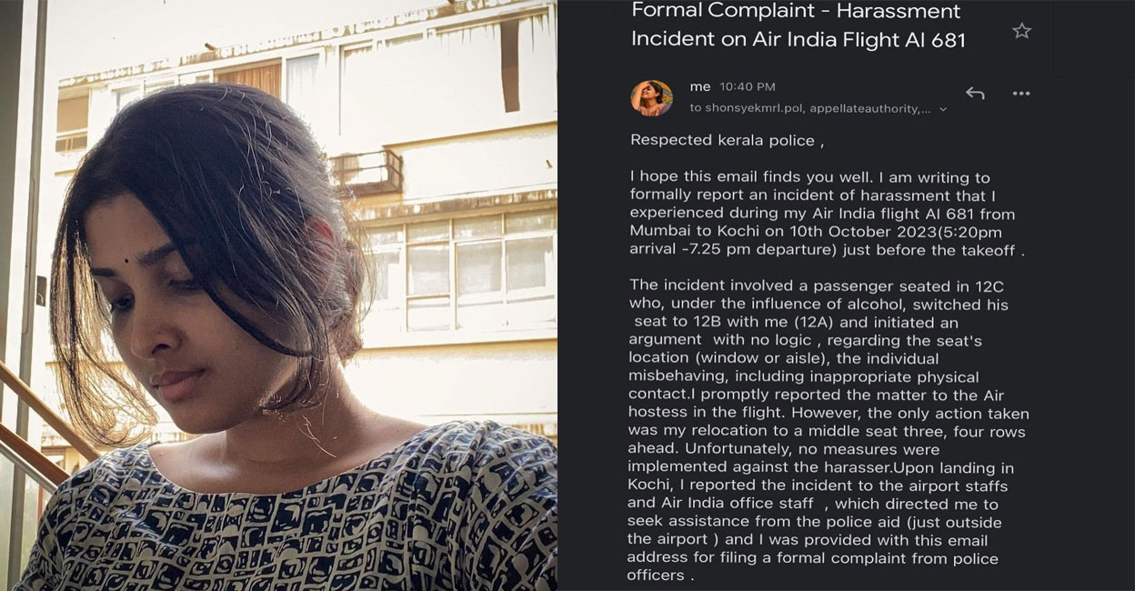
Task: Click the Formal Complaint subject heading
Action: pyautogui.click(x=798, y=25)
